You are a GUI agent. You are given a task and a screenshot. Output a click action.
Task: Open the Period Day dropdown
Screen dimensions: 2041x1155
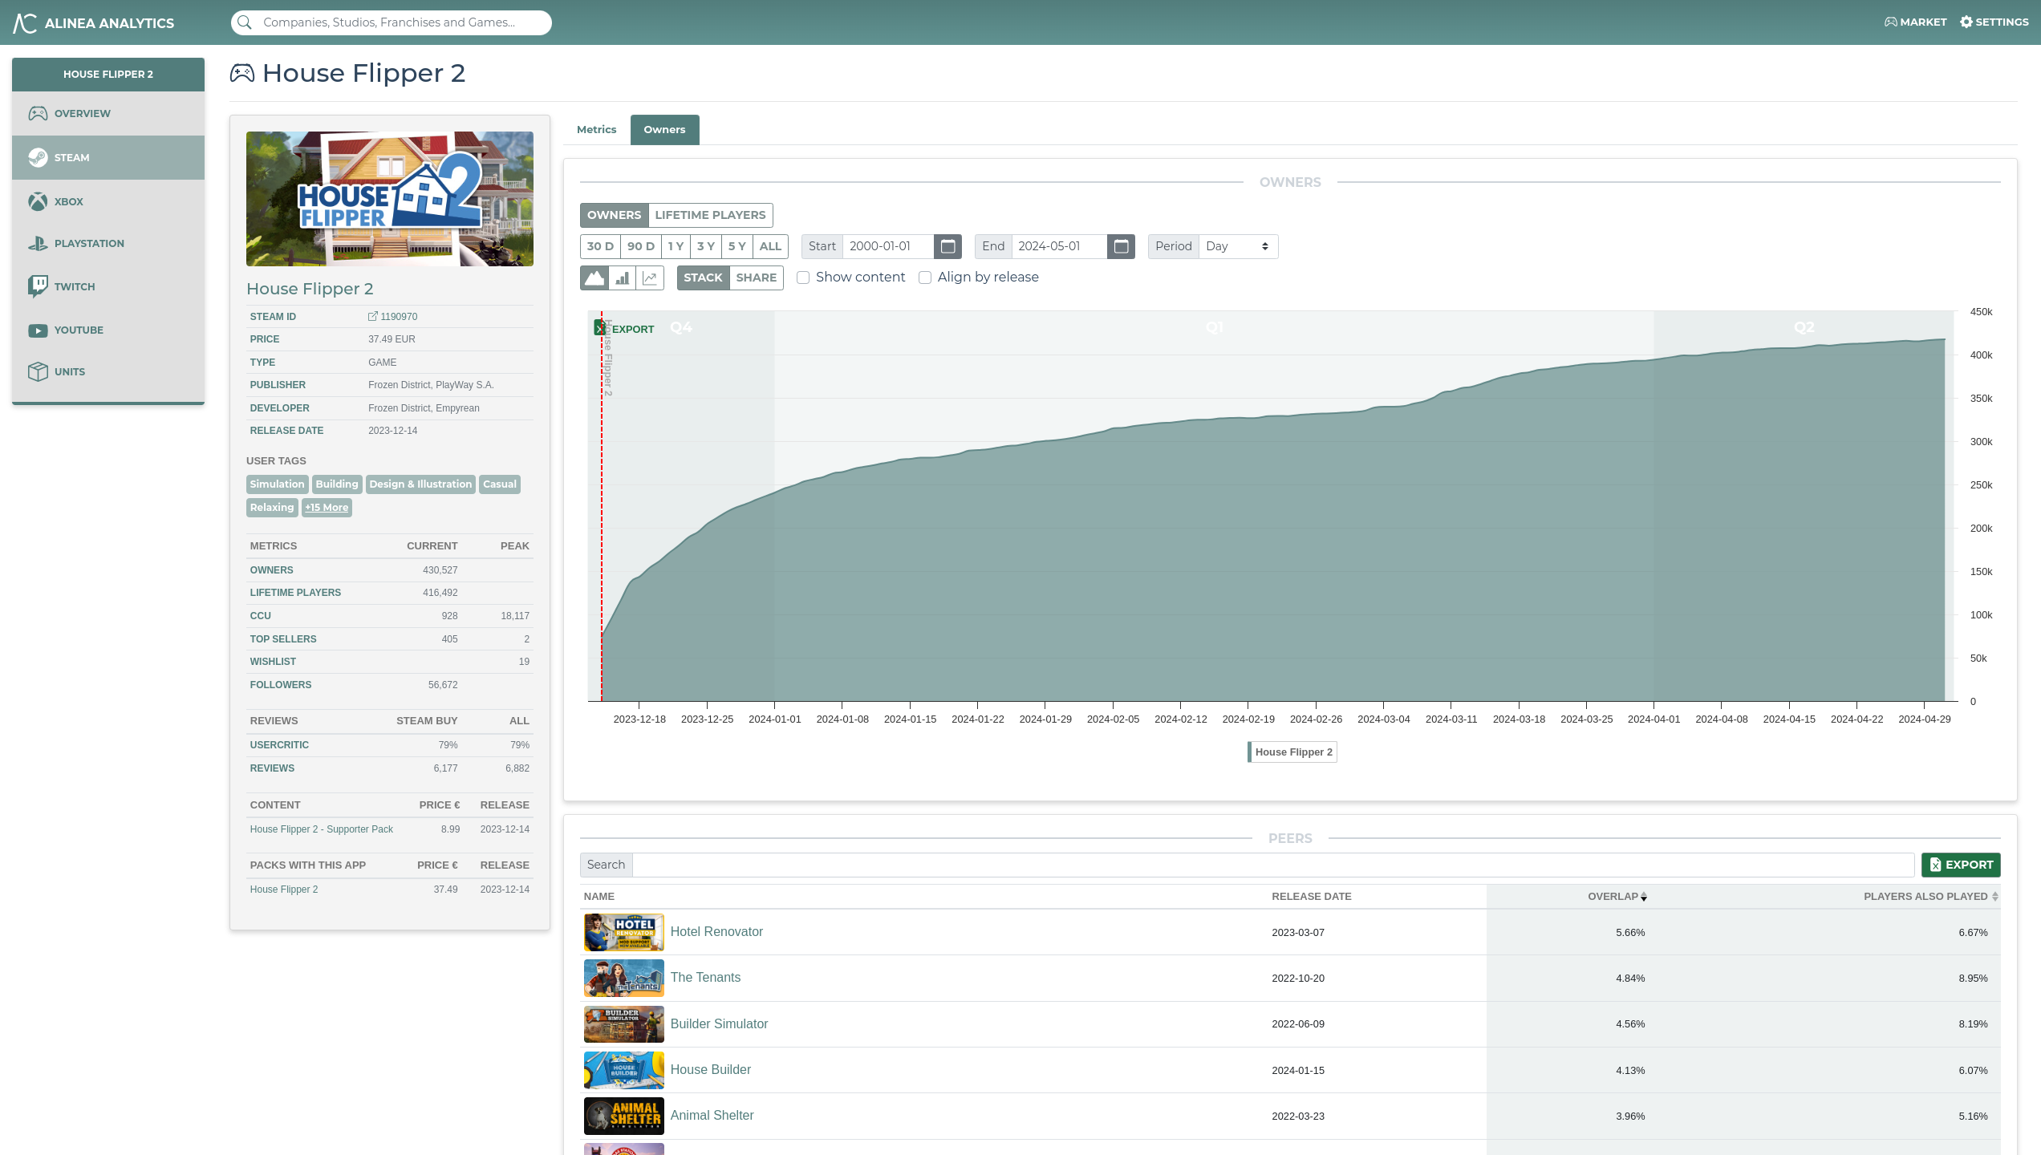coord(1238,246)
